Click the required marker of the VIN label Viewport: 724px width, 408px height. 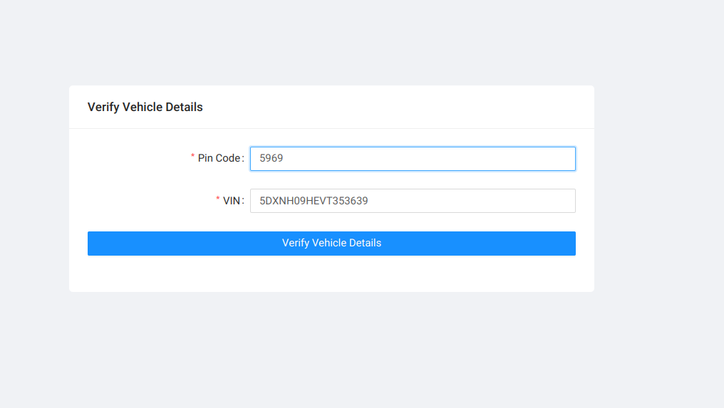pyautogui.click(x=218, y=199)
